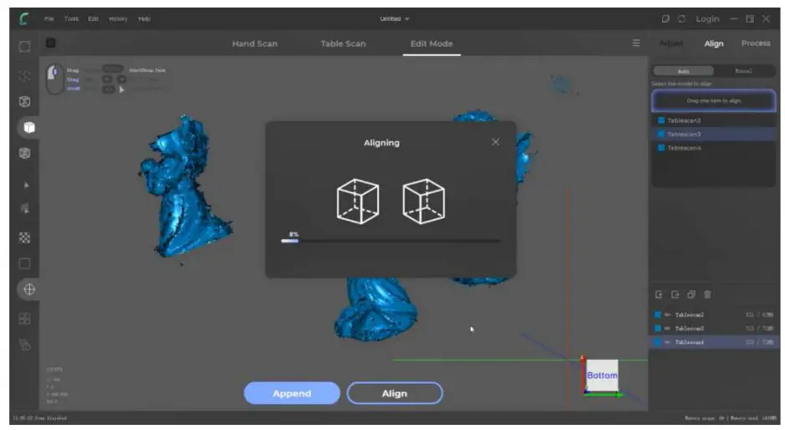Image resolution: width=785 pixels, height=430 pixels.
Task: Select the second align mode pill next to Auto
Action: [743, 71]
